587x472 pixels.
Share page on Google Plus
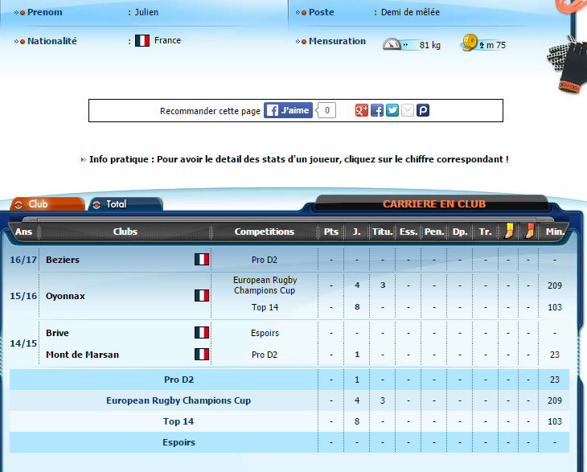tap(361, 110)
